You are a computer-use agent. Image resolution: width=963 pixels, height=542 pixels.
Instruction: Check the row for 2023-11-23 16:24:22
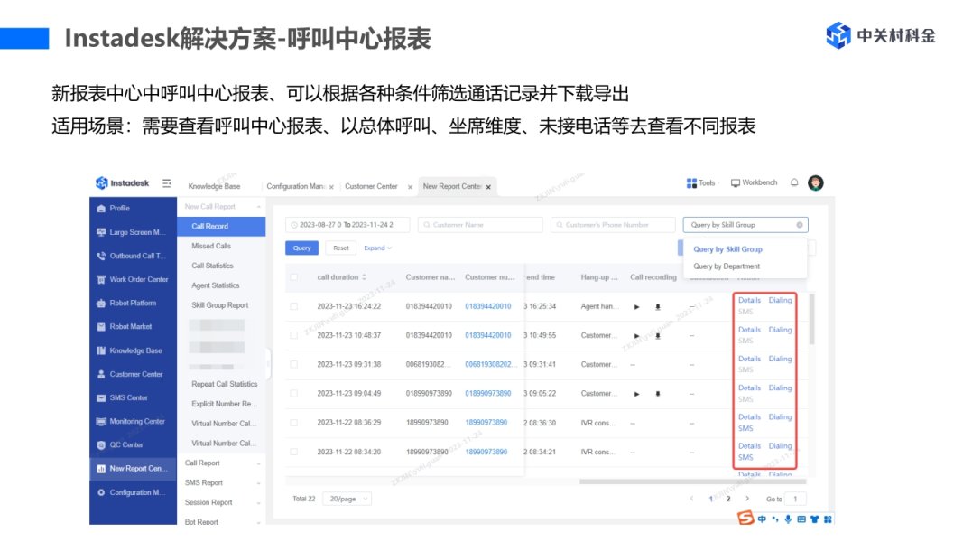[x=293, y=307]
